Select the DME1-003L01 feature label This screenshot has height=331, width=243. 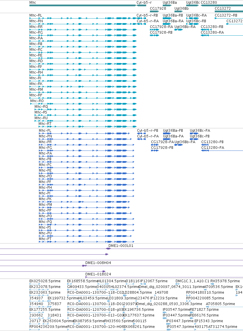point(121,246)
